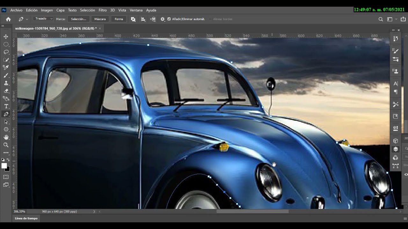
Task: Close the volkswagen document tab
Action: coord(100,28)
